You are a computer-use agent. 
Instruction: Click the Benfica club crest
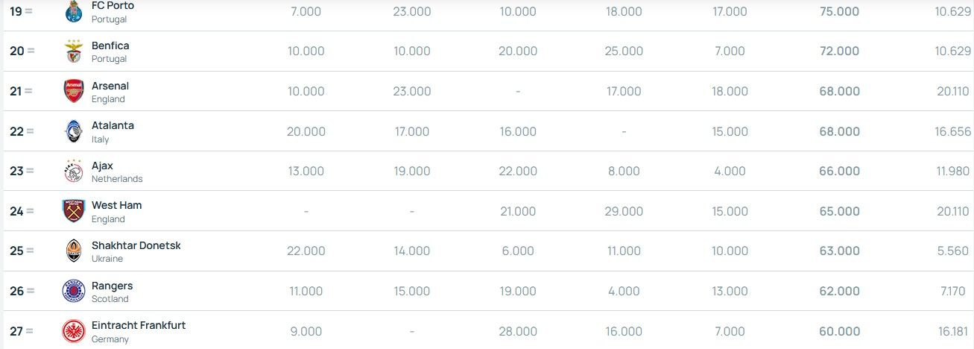coord(73,51)
